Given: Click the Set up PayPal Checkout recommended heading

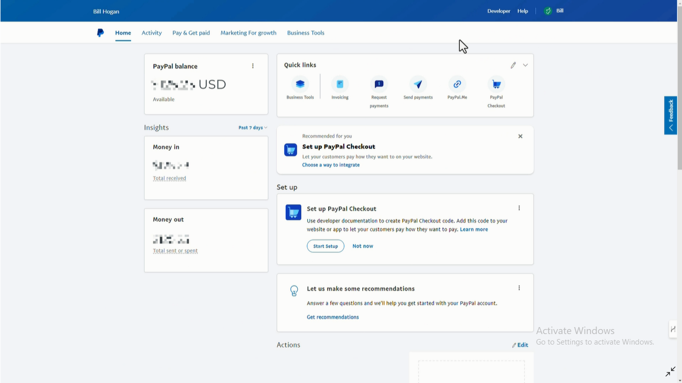Looking at the screenshot, I should [339, 147].
